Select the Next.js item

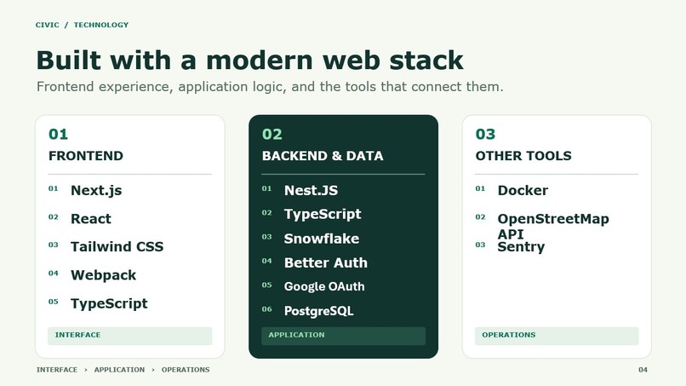(x=96, y=191)
